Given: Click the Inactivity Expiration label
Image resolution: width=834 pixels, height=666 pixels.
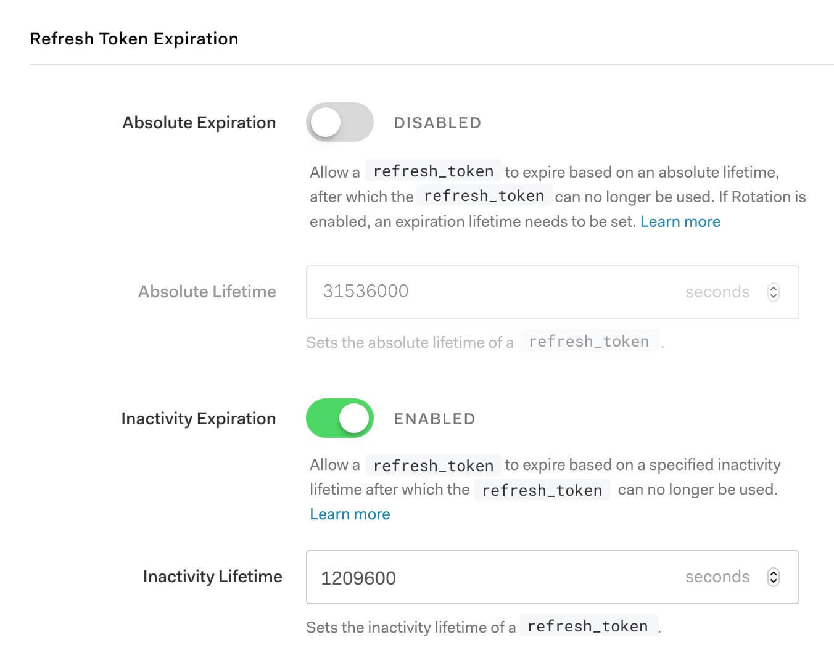Looking at the screenshot, I should pyautogui.click(x=198, y=418).
